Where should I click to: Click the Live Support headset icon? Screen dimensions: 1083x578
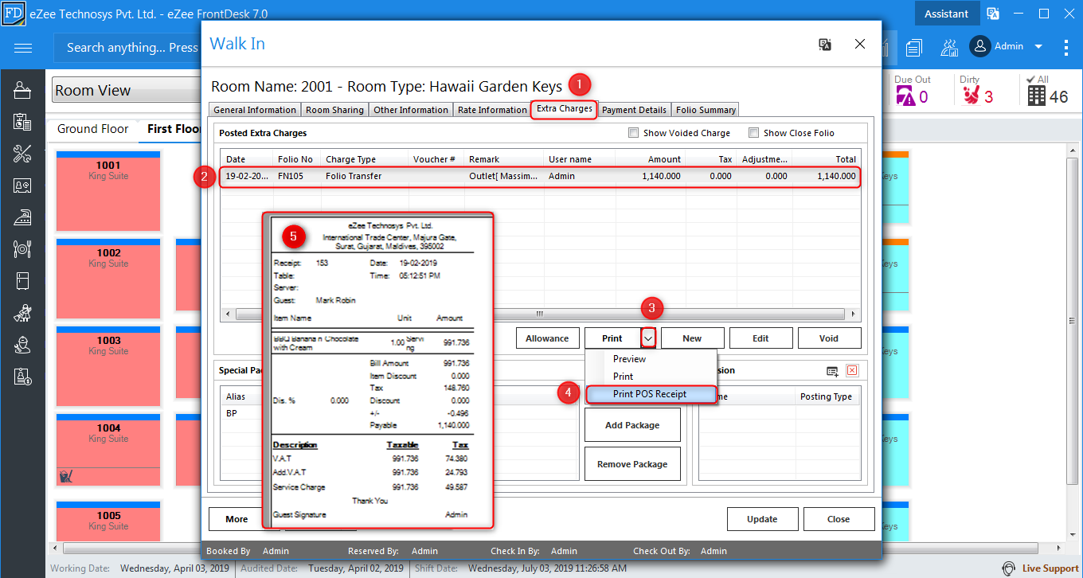click(1009, 568)
